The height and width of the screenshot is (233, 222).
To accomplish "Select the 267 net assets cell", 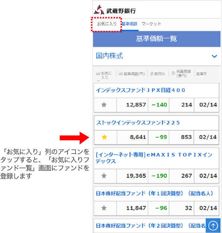I will click(182, 176).
